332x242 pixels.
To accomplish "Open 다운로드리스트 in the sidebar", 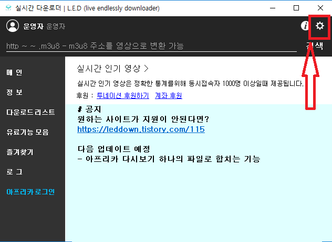I will point(30,112).
